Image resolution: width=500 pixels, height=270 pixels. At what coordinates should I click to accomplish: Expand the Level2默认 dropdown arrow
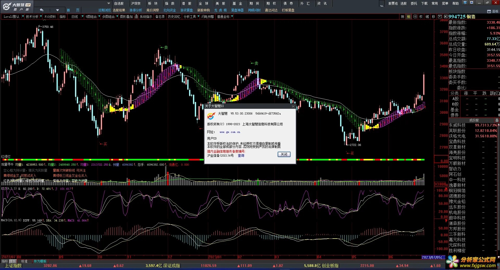(23, 17)
